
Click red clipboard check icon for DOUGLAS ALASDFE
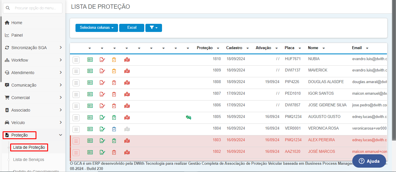tap(114, 83)
